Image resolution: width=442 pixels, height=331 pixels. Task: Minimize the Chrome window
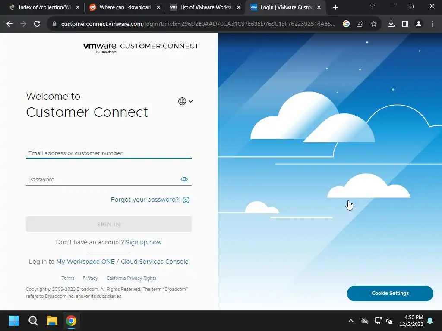click(x=392, y=6)
